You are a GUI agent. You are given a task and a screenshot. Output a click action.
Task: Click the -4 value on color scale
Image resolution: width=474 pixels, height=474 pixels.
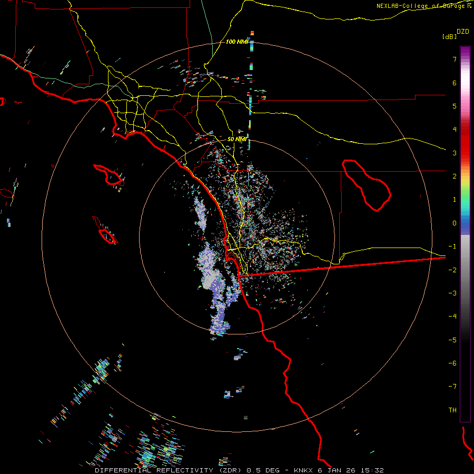pos(452,316)
